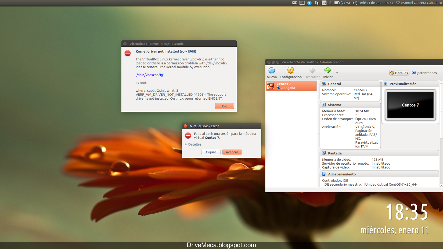
Task: Click the Sistema section chip icon
Action: pos(324,105)
